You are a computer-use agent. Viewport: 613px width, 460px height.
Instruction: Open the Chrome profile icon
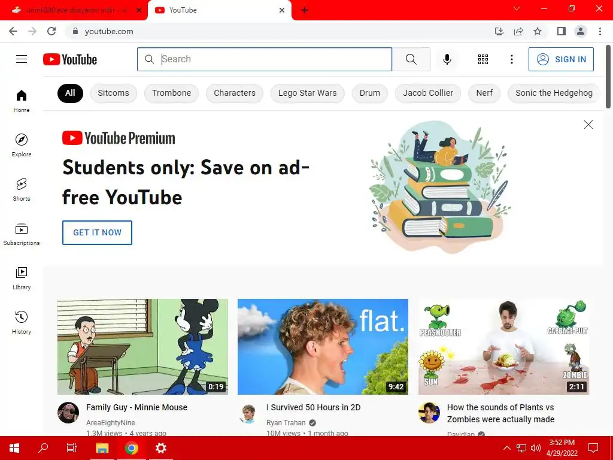tap(581, 31)
